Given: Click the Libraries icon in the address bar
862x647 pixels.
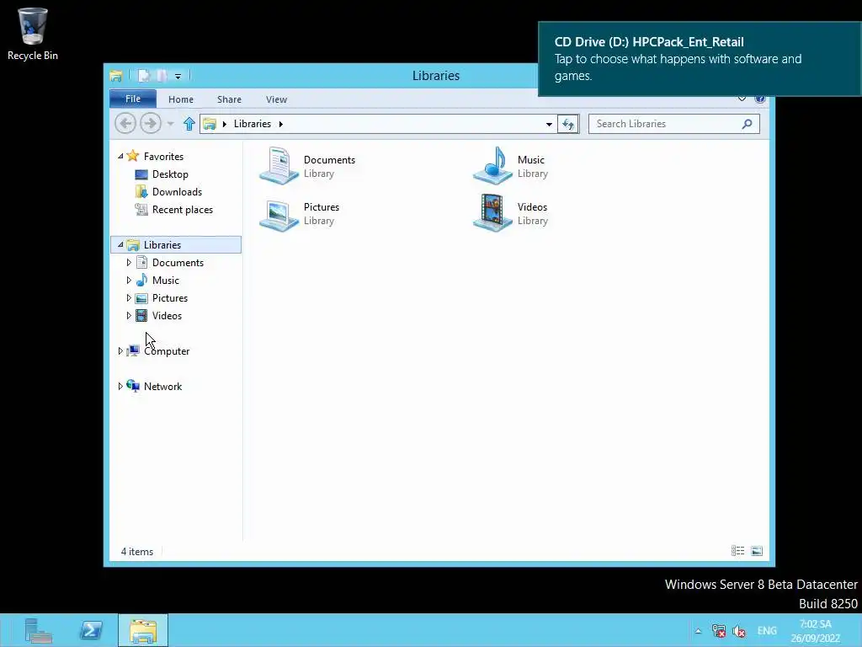Looking at the screenshot, I should click(x=210, y=124).
